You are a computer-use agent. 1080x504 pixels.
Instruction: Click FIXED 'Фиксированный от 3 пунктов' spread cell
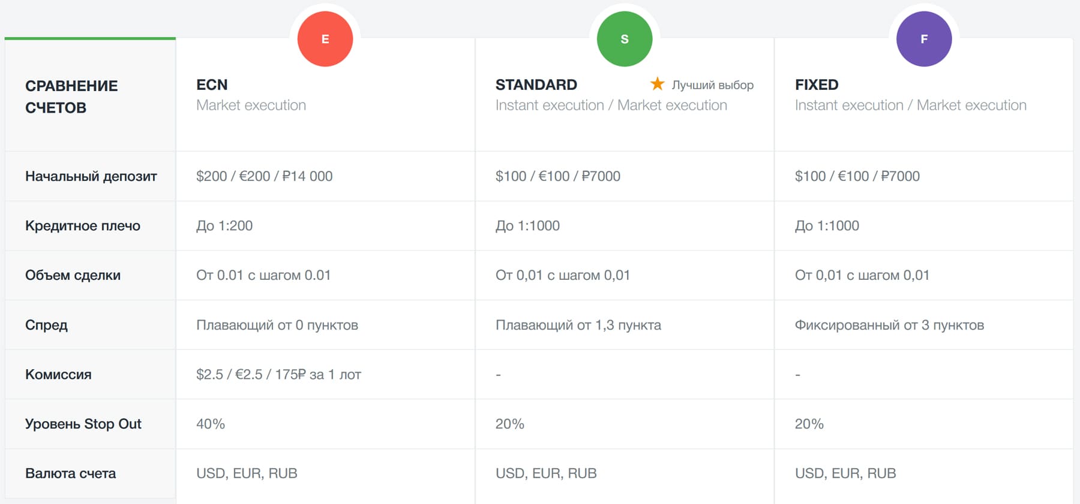889,325
